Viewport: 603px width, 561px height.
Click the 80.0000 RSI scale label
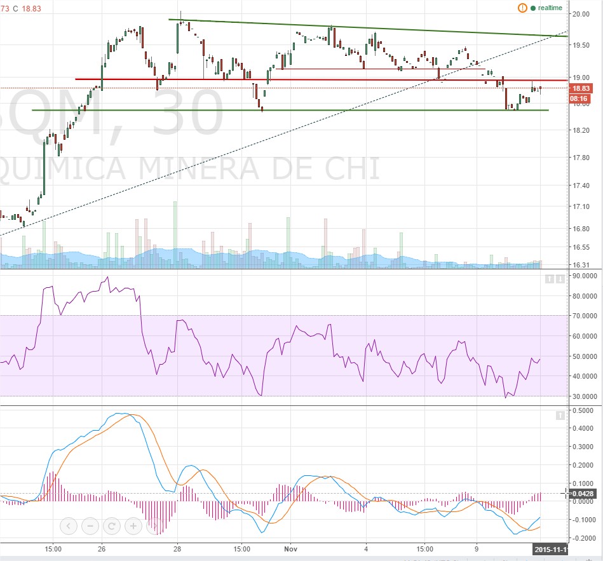tap(585, 296)
